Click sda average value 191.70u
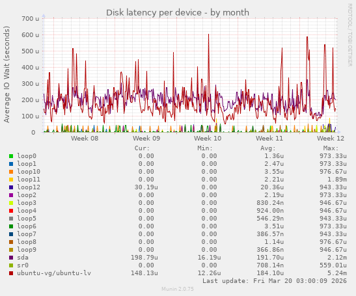Viewport: 356px width, 296px height. (270, 258)
